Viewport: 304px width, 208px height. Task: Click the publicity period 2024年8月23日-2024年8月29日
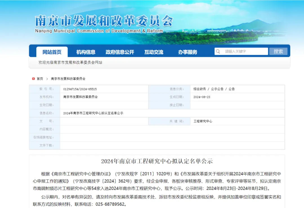(237, 188)
